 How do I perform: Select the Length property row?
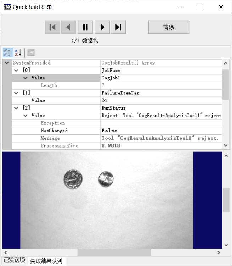tap(117, 85)
